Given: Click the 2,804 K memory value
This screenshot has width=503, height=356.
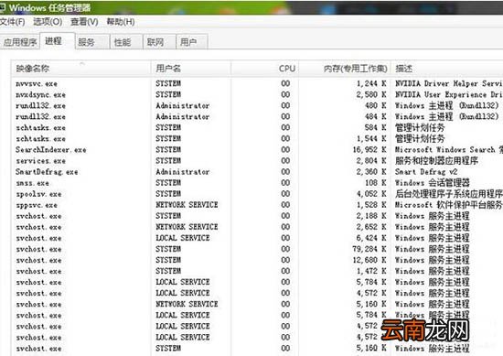Looking at the screenshot, I should (371, 160).
